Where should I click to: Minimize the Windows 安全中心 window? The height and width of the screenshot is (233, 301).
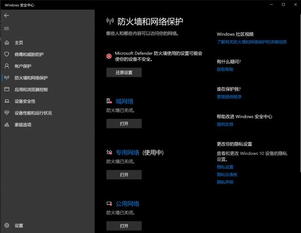271,5
